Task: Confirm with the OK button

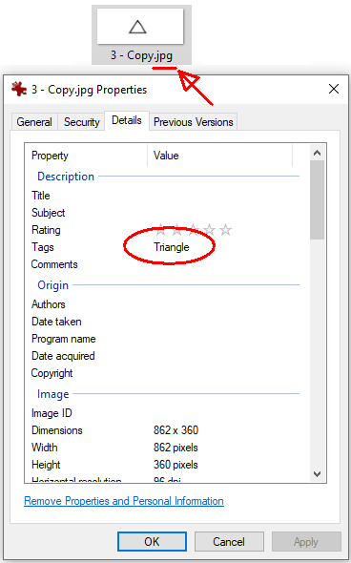Action: 152,541
